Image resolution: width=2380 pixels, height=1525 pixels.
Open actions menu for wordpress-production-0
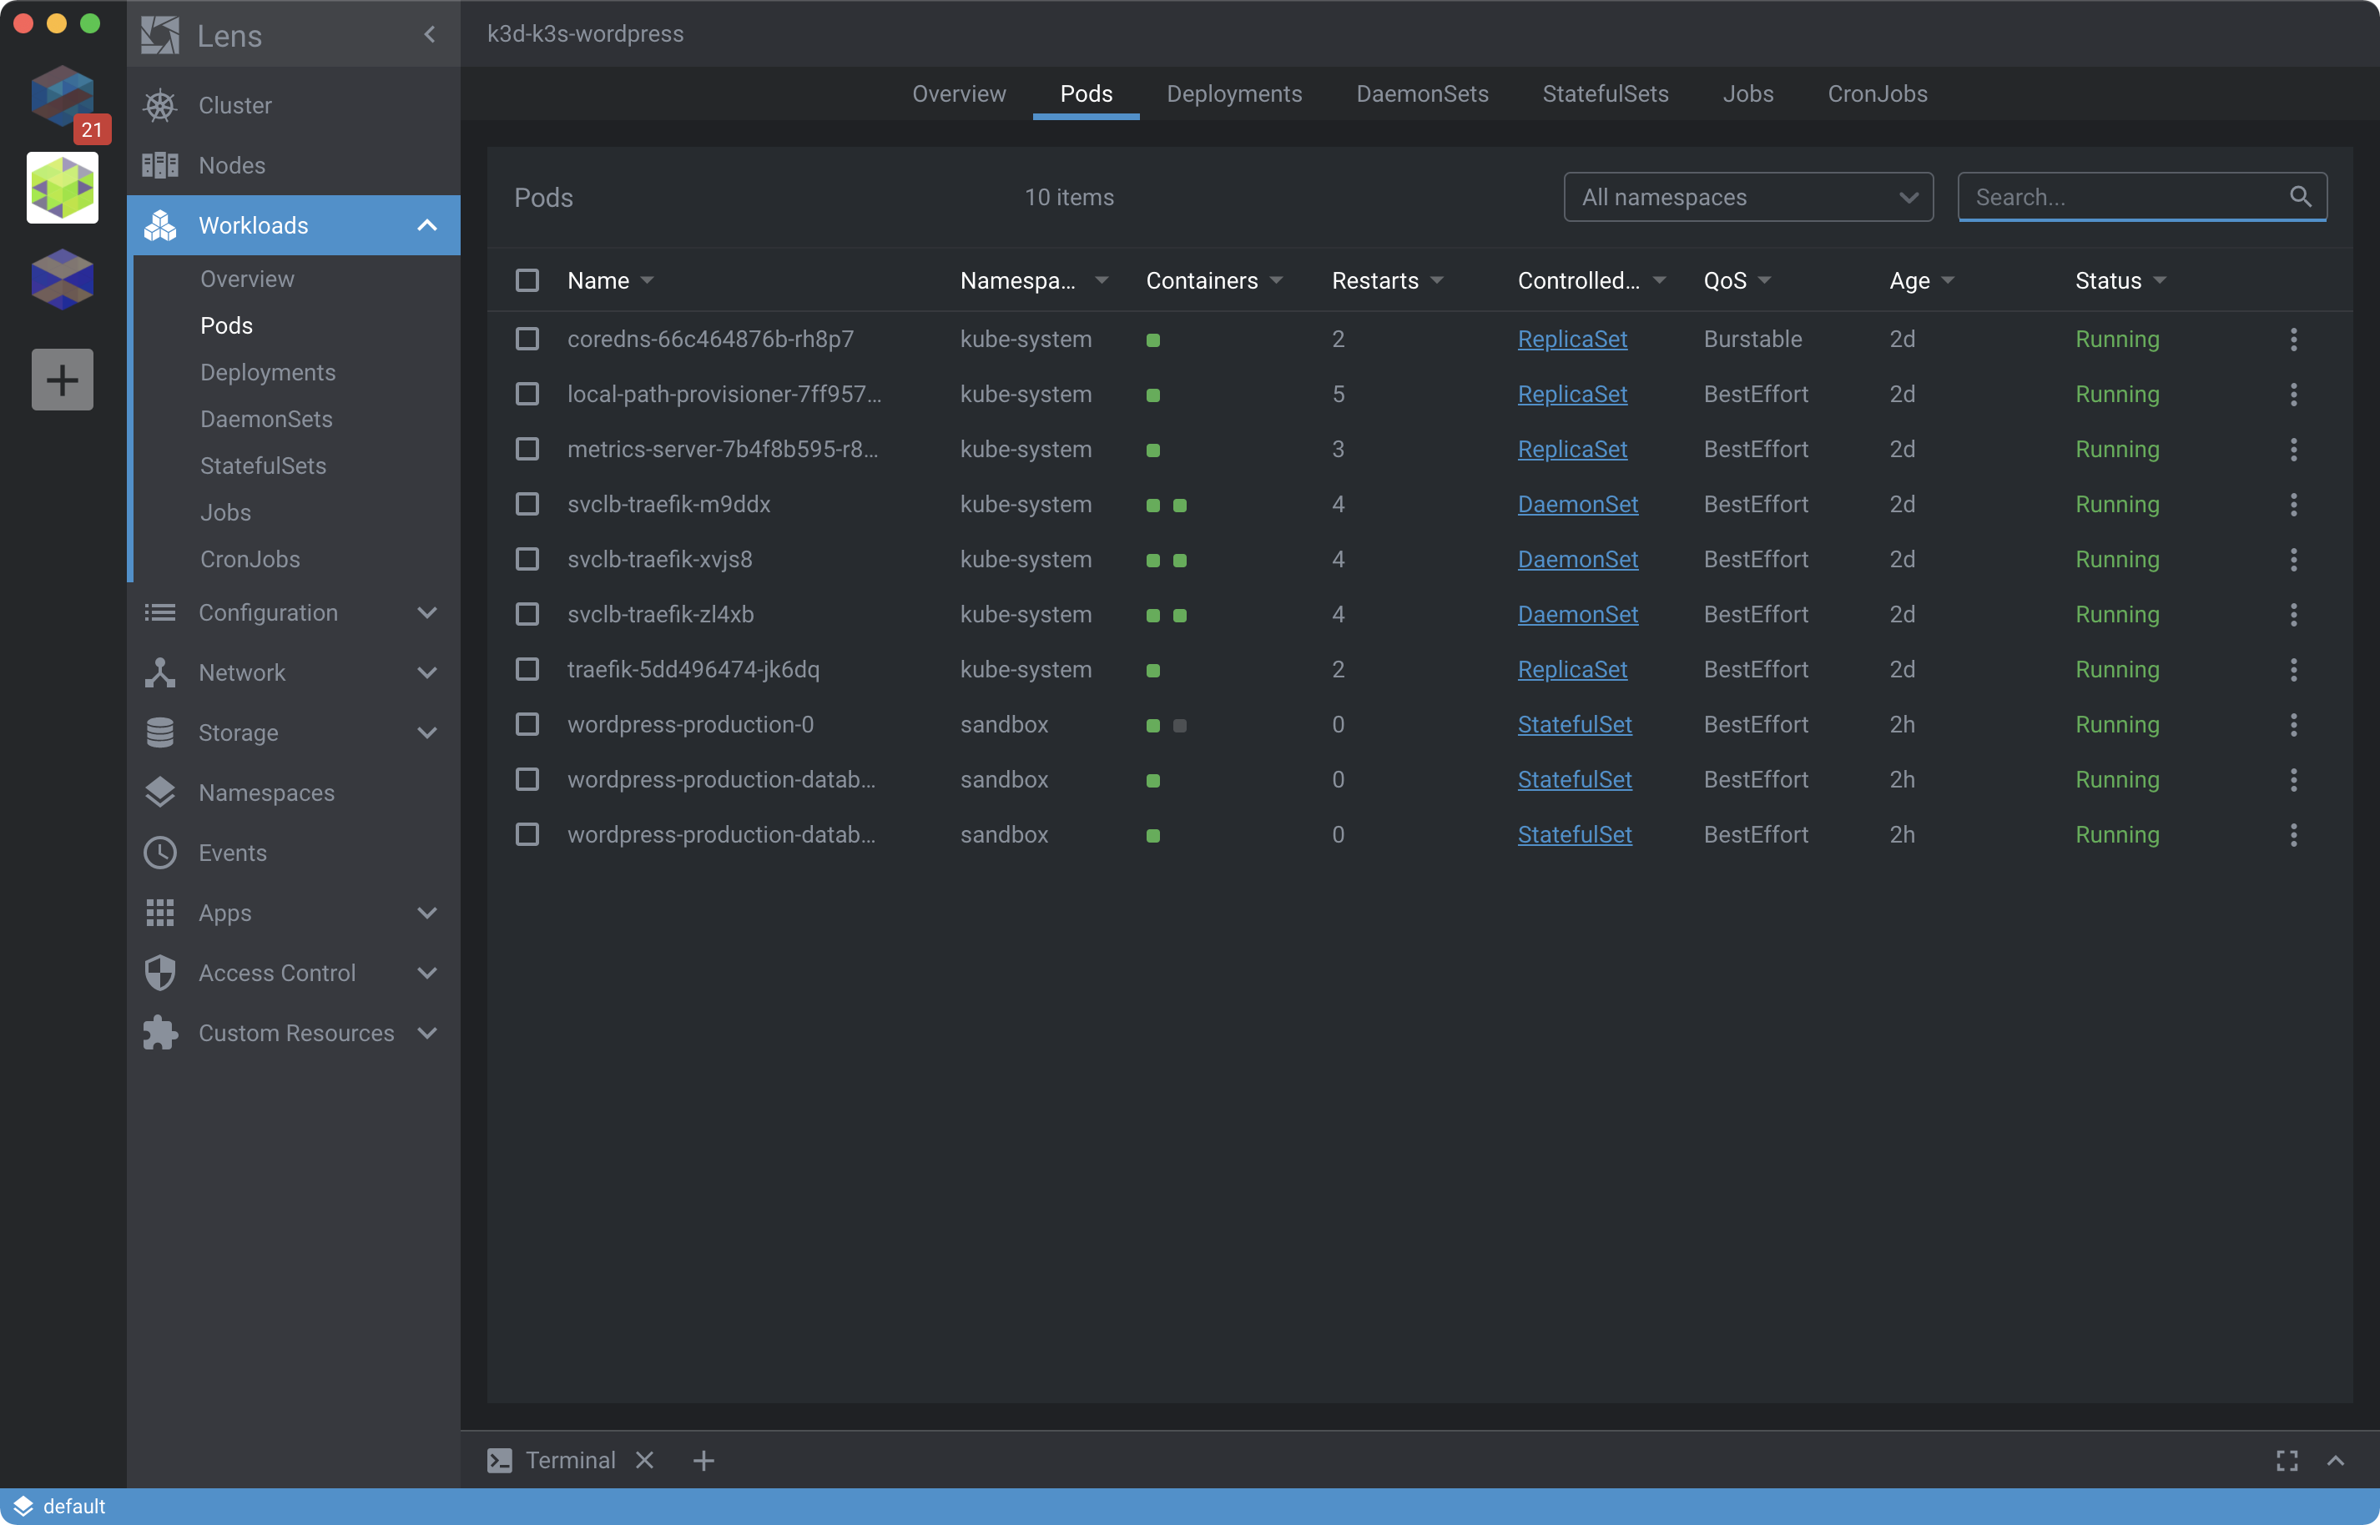[2294, 724]
